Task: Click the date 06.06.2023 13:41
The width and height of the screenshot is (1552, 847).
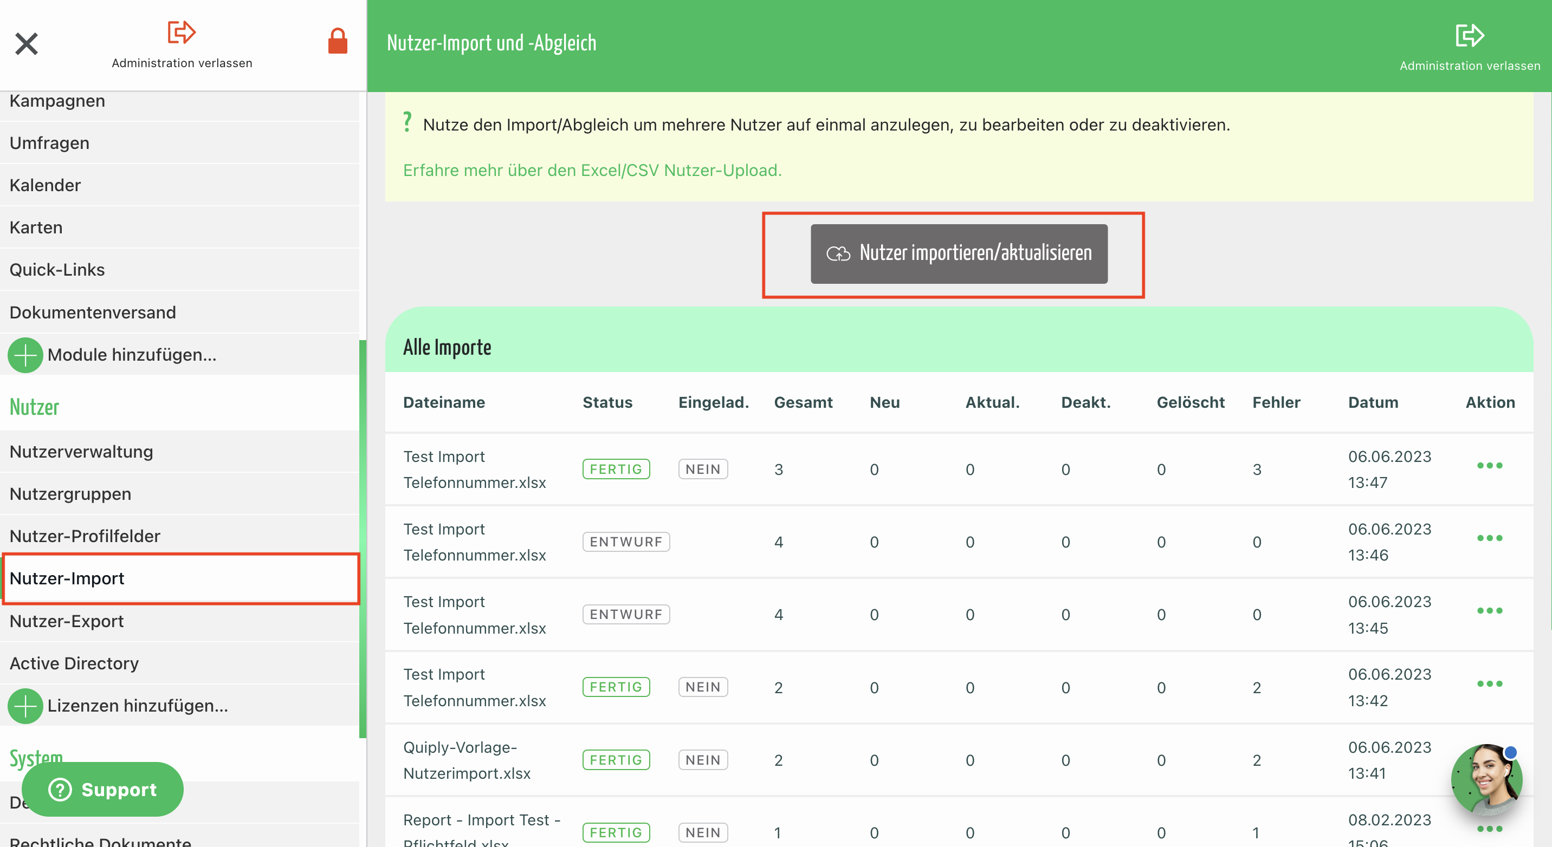Action: [1389, 760]
